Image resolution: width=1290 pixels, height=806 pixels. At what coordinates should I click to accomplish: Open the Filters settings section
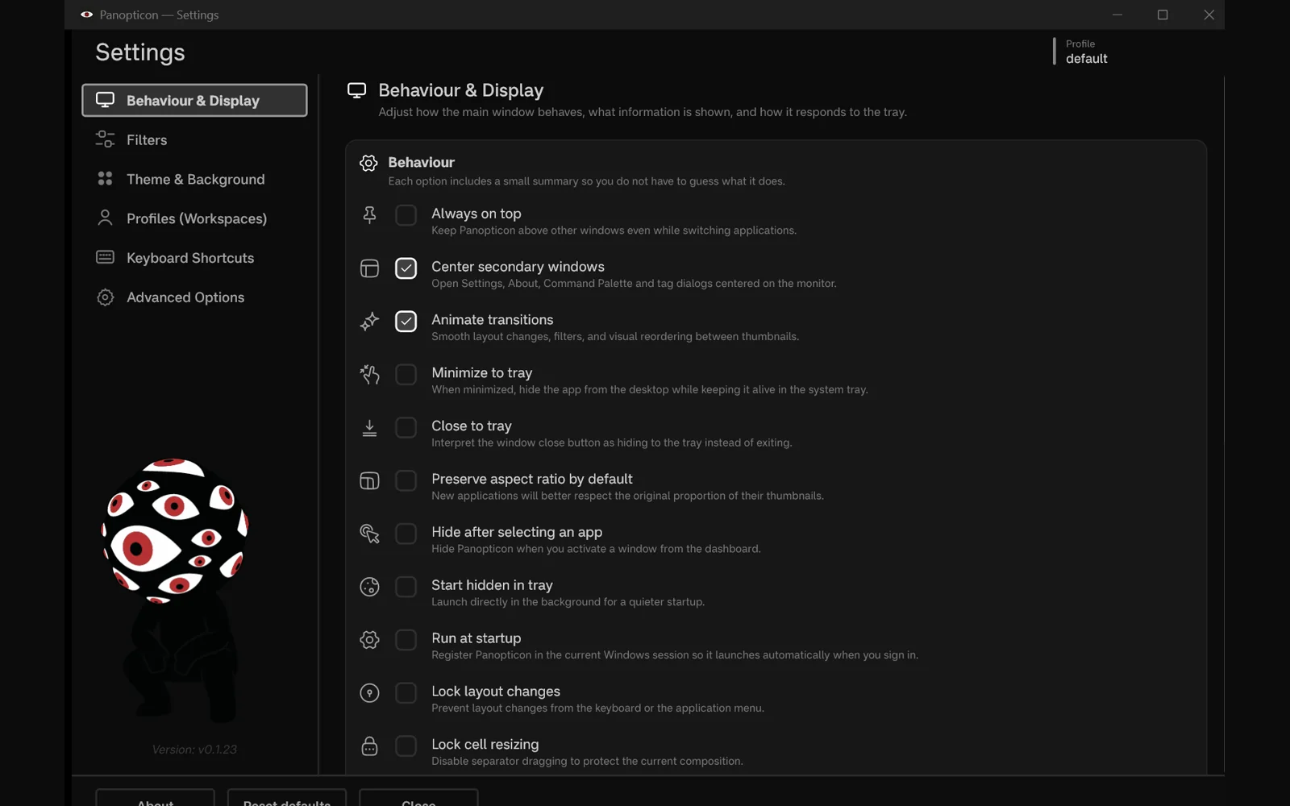pyautogui.click(x=194, y=139)
